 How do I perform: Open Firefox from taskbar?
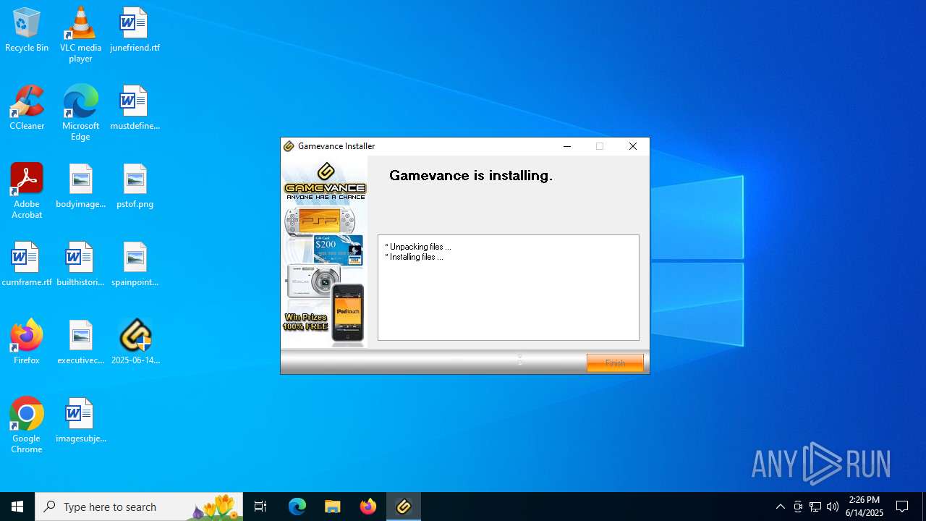point(368,507)
